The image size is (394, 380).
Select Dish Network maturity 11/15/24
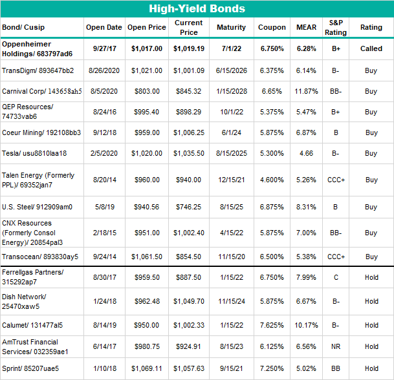232,301
